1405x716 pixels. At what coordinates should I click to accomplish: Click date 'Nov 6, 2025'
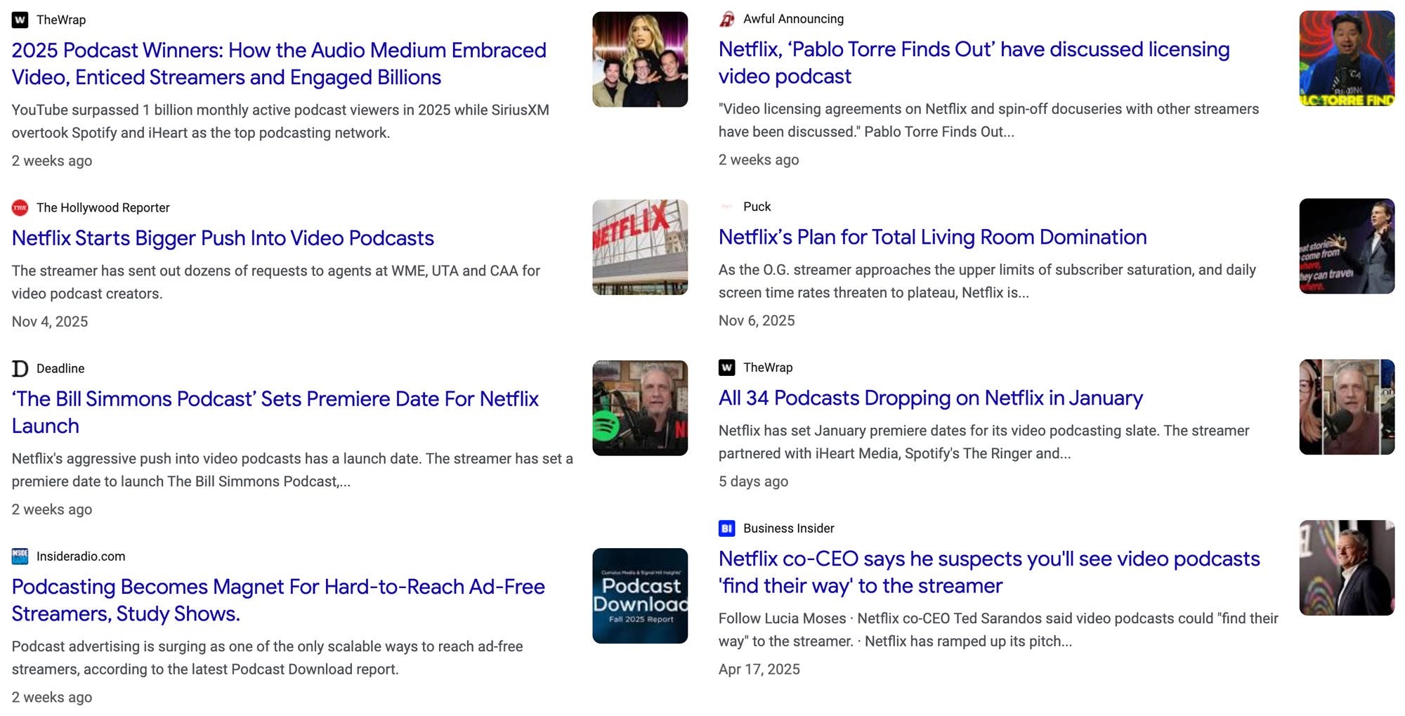(x=757, y=321)
